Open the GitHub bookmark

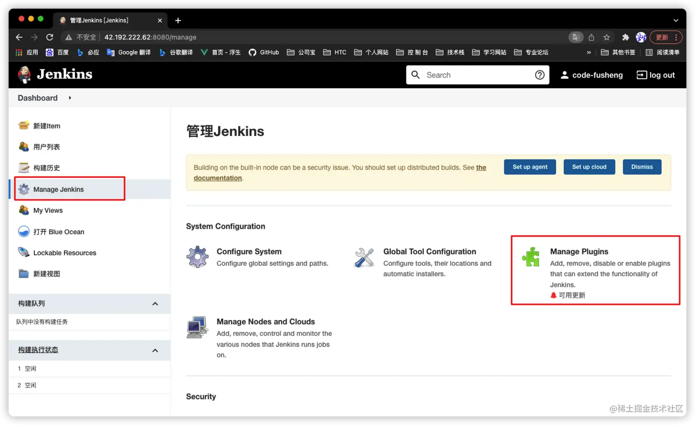pos(264,52)
